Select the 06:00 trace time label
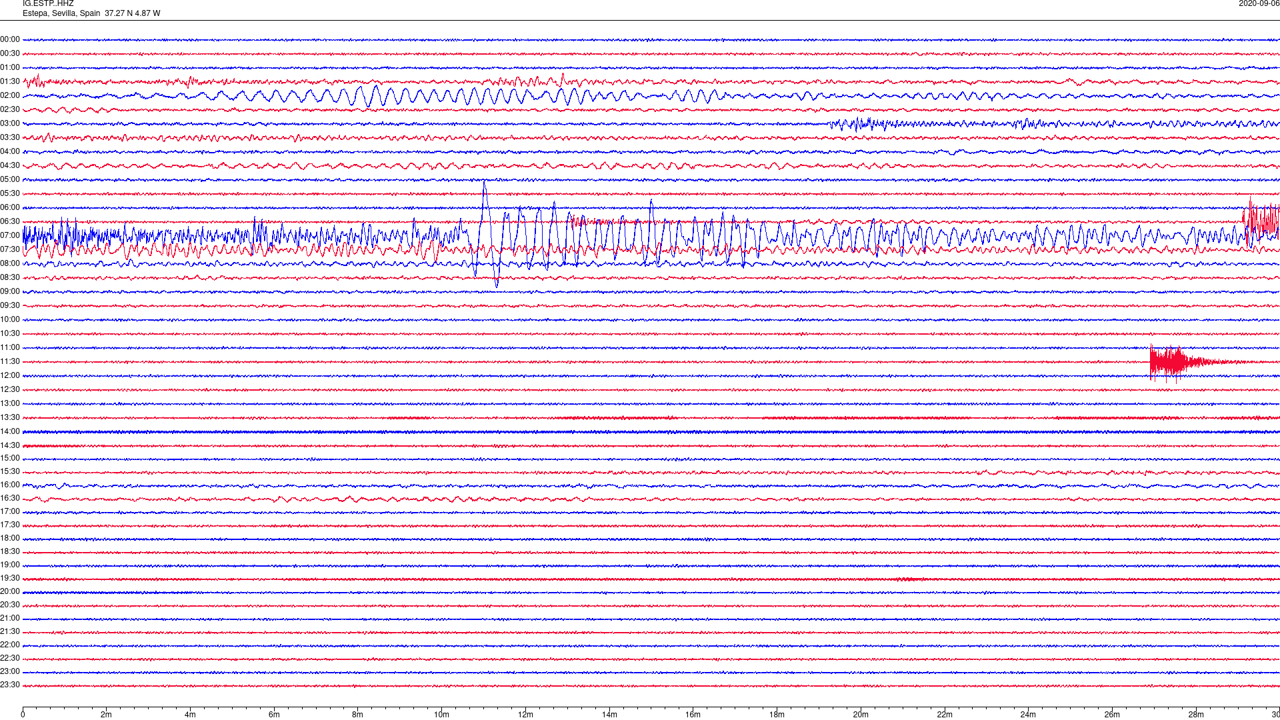The height and width of the screenshot is (720, 1280). [x=10, y=208]
